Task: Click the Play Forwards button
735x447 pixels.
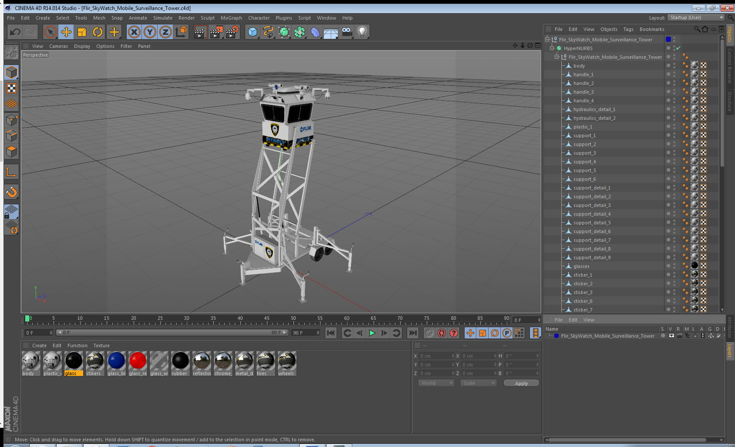Action: pyautogui.click(x=372, y=333)
